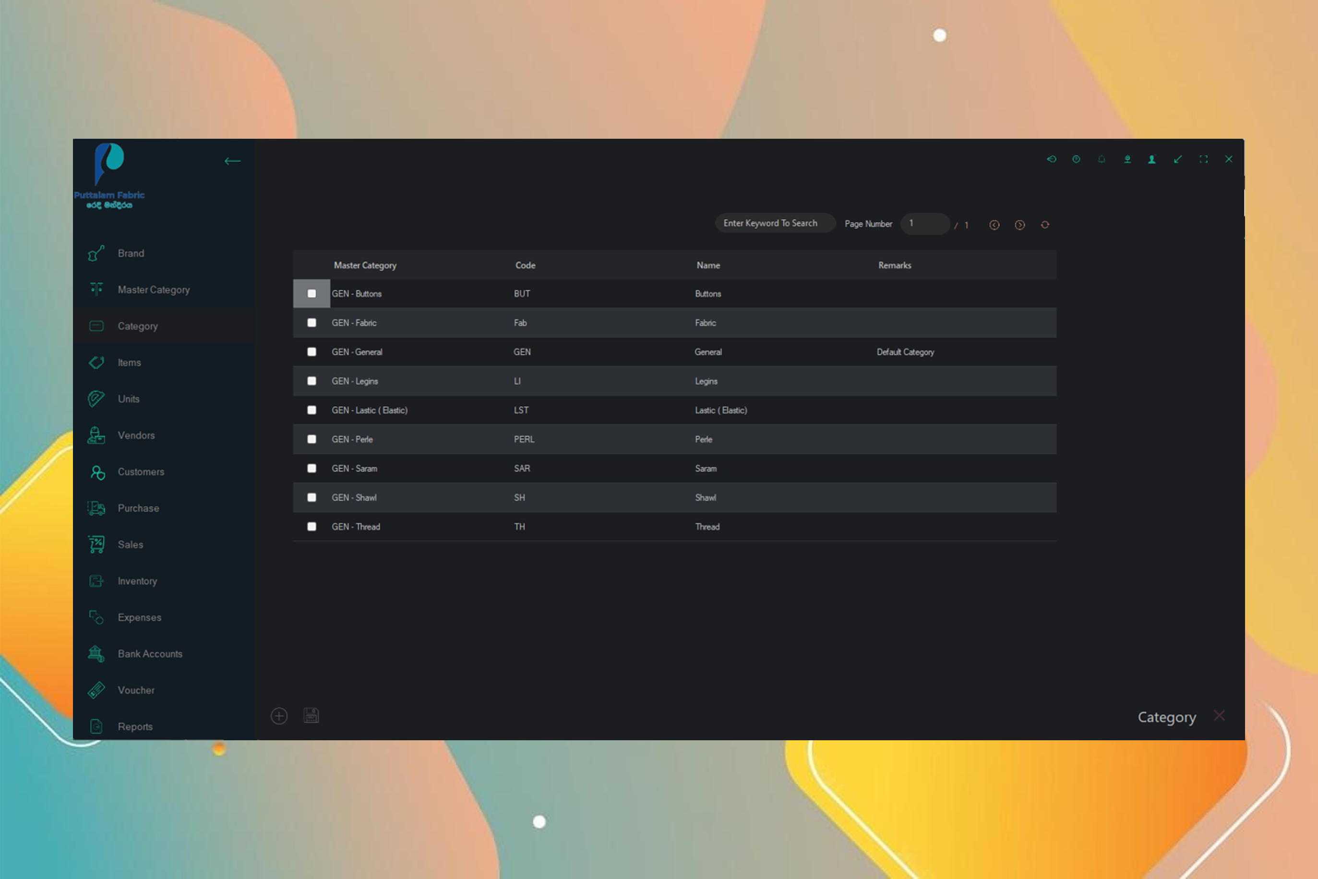Click the save floppy disk icon
Screen dimensions: 1318x879
click(x=311, y=715)
